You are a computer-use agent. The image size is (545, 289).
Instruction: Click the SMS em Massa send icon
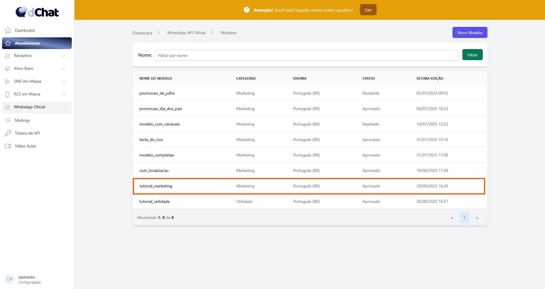coord(8,81)
